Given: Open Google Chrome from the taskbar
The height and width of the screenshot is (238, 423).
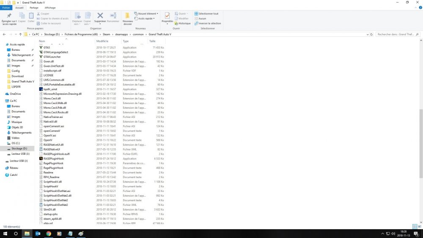Looking at the screenshot, I should point(49,234).
